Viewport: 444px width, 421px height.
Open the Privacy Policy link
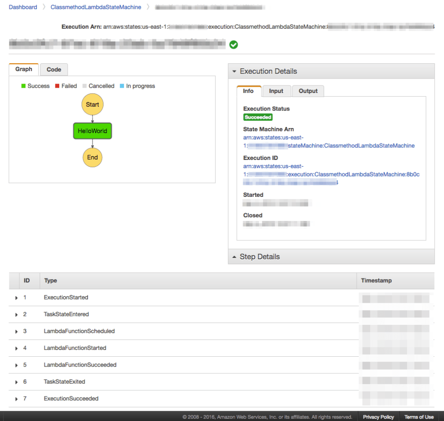(378, 417)
